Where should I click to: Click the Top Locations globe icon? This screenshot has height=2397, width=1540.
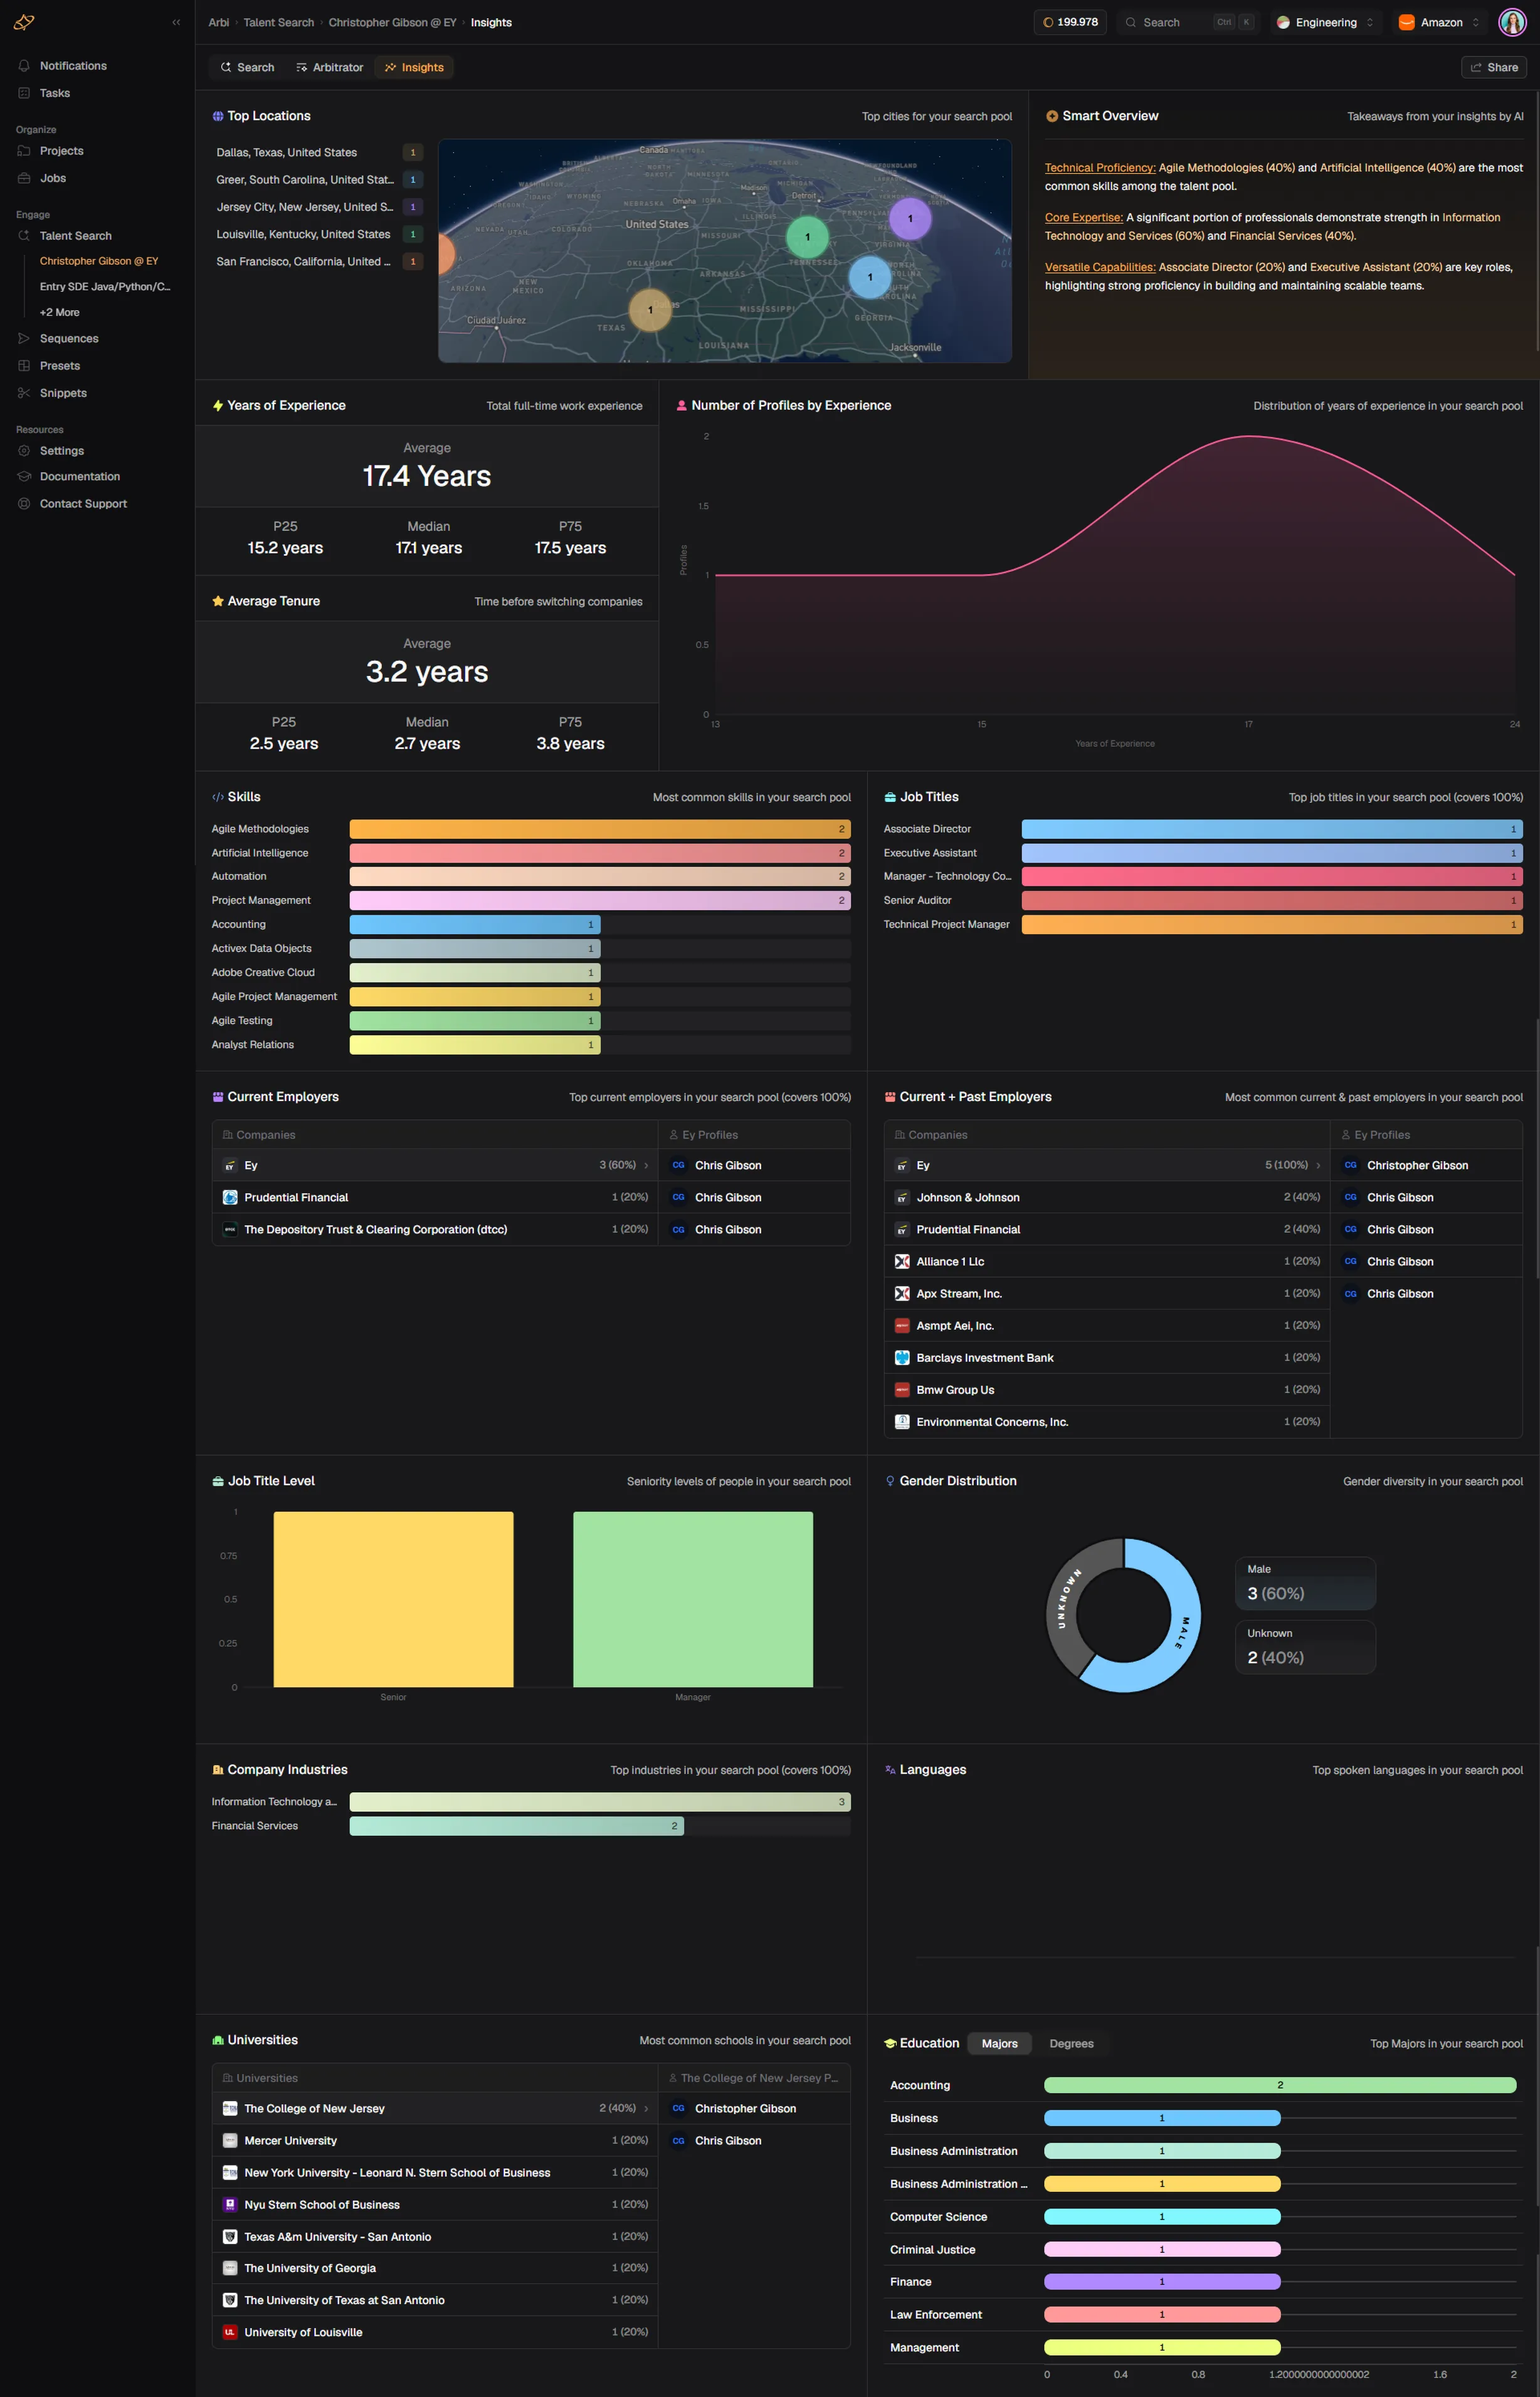point(218,116)
